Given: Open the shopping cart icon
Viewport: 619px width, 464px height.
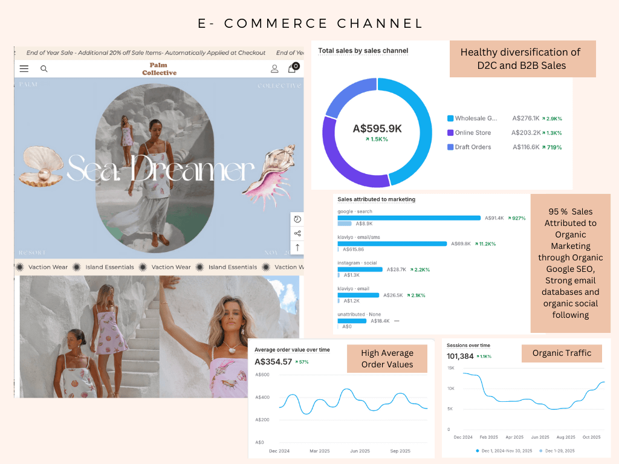Looking at the screenshot, I should [x=292, y=69].
